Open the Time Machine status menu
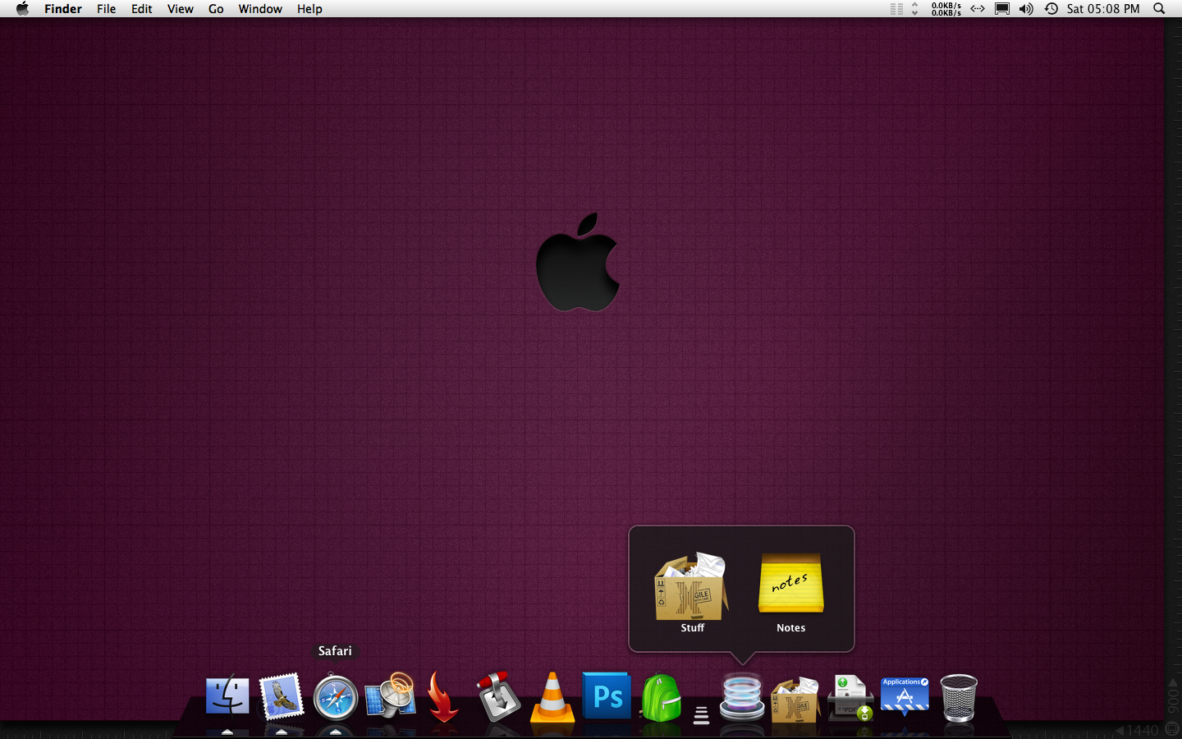1182x739 pixels. tap(1051, 9)
